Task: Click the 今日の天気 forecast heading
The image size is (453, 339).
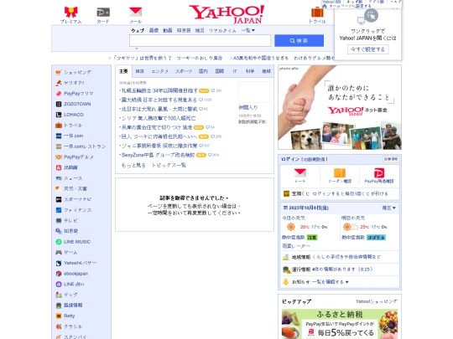Action: click(294, 218)
